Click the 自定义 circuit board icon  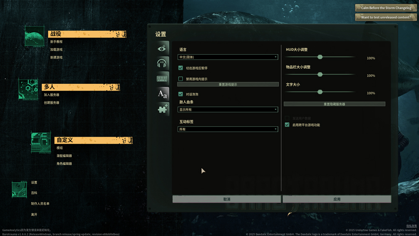tap(41, 143)
